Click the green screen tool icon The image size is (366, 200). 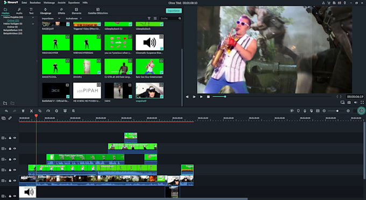(x=65, y=111)
